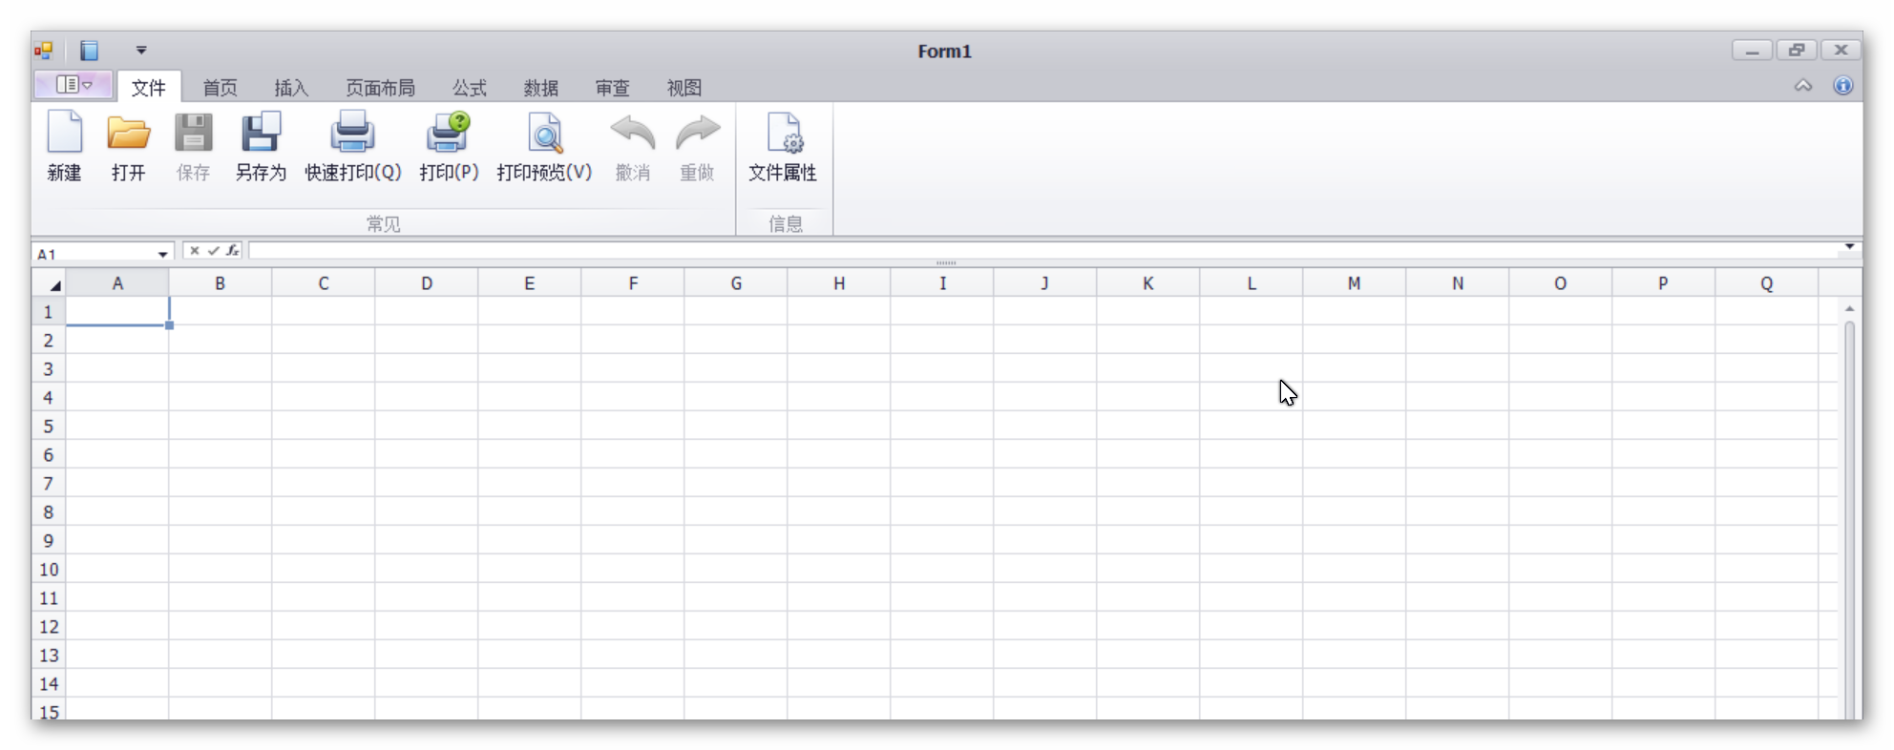This screenshot has height=750, width=1894.
Task: Switch to the 公式 (Formulas) tab
Action: pyautogui.click(x=469, y=88)
